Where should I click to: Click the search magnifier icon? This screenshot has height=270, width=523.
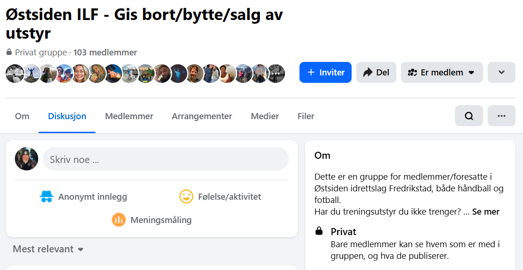[x=469, y=116]
